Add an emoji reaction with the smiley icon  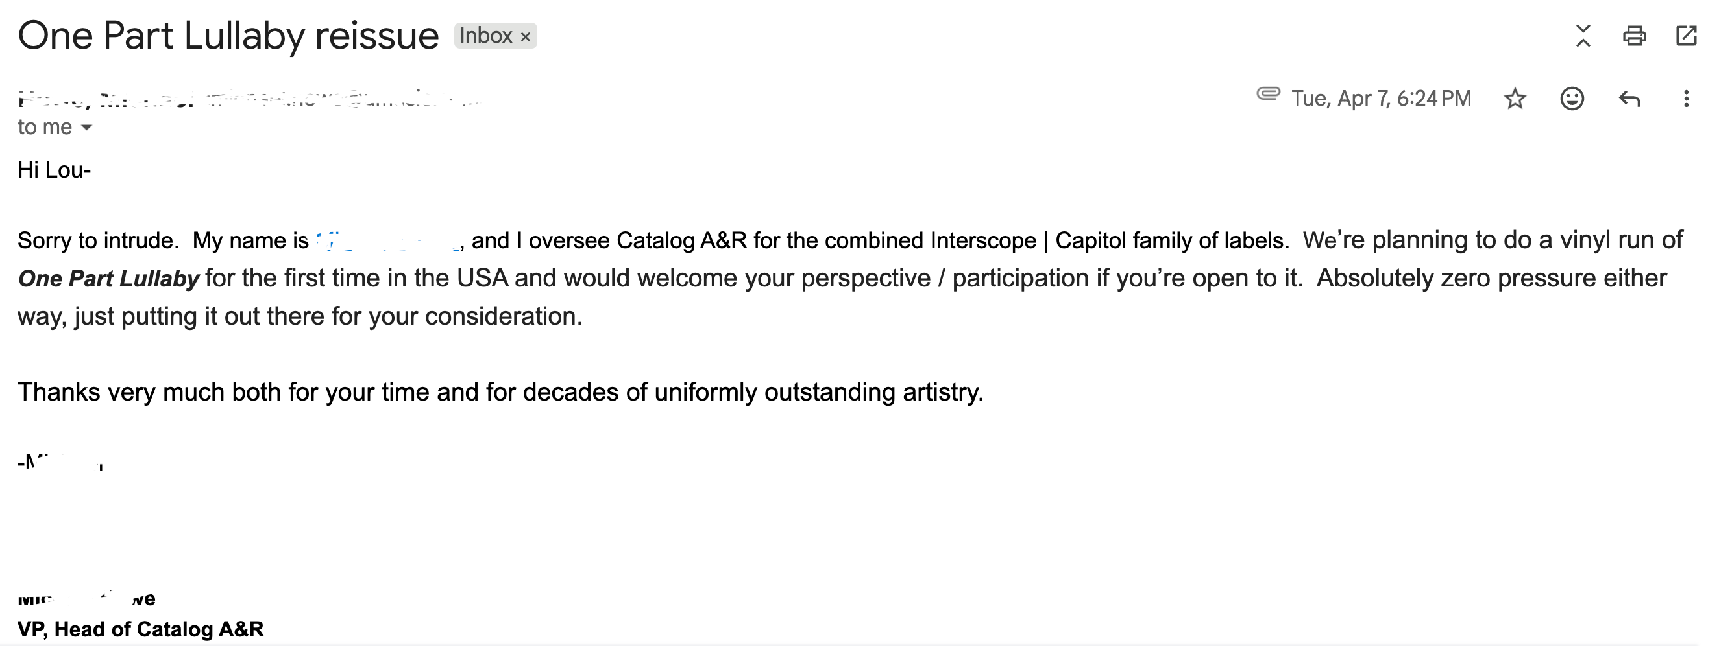(x=1572, y=99)
